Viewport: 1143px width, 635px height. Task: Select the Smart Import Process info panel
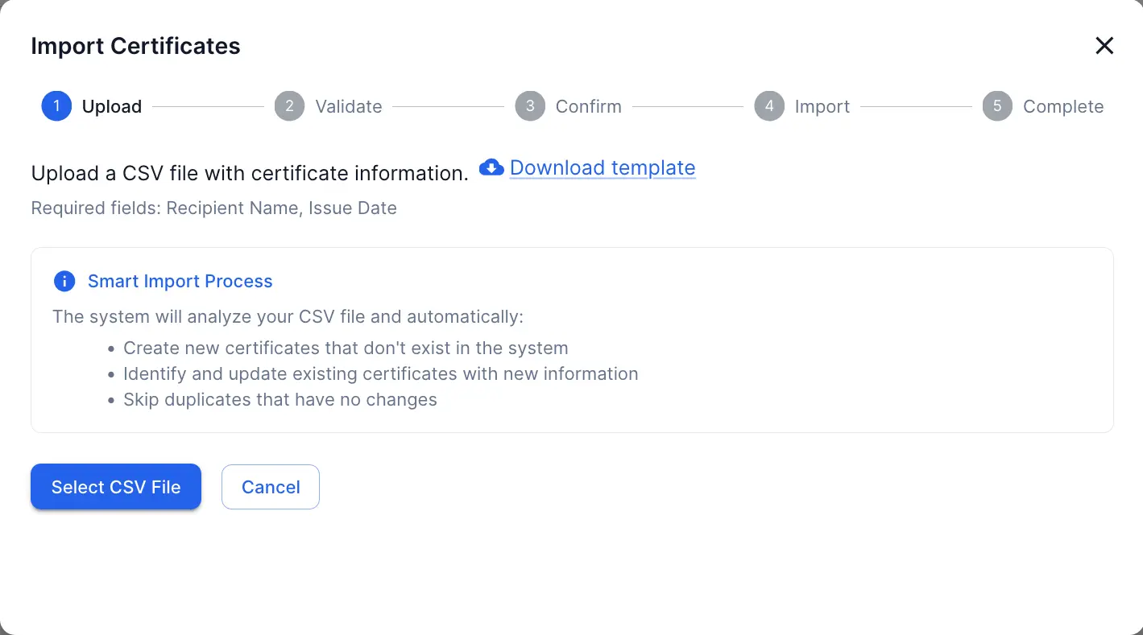[x=571, y=340]
